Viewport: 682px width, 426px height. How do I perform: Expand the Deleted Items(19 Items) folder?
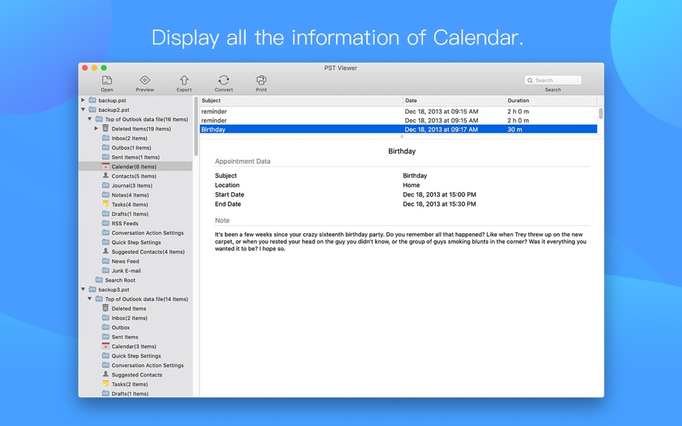point(96,128)
